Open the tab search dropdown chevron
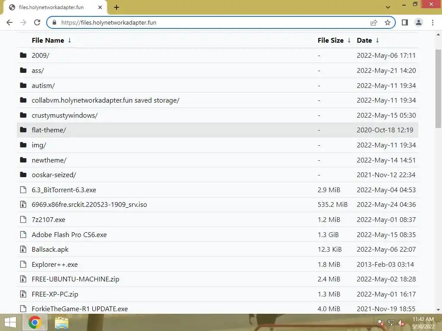 point(388,7)
